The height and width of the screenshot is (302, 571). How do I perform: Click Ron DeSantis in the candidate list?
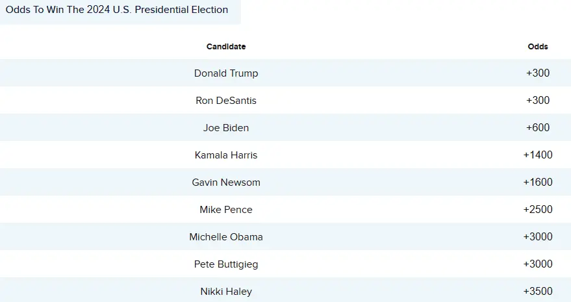pyautogui.click(x=226, y=101)
